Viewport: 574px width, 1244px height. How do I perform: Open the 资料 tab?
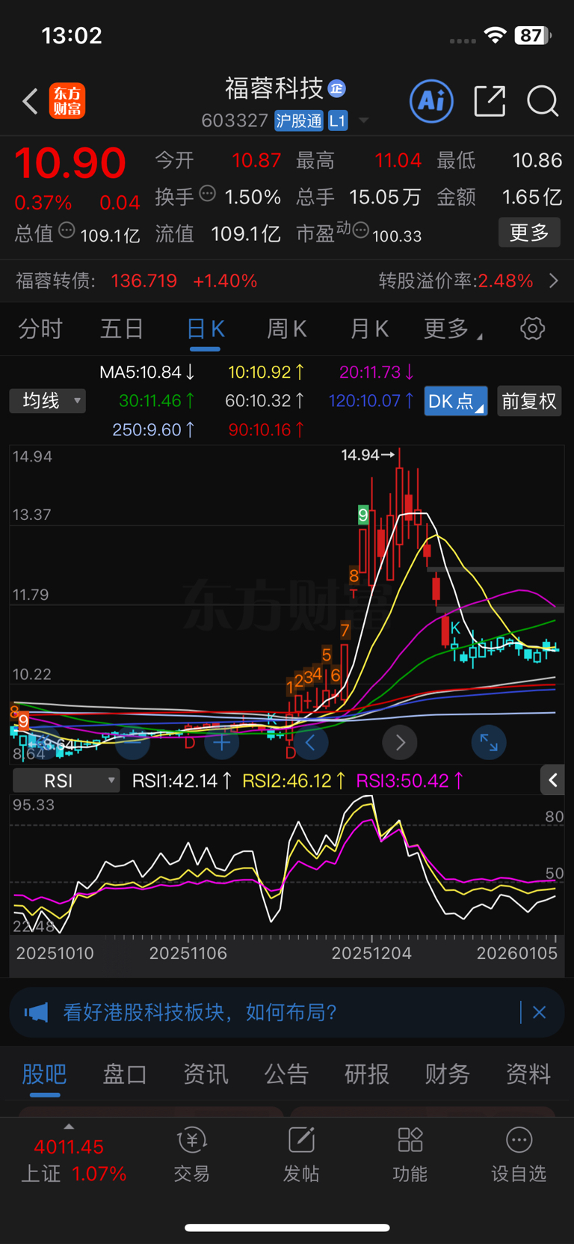click(528, 1074)
